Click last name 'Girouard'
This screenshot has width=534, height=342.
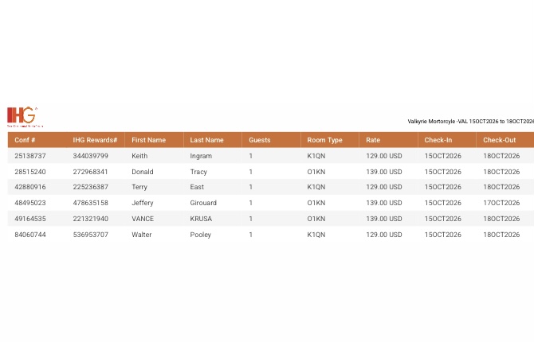(203, 203)
